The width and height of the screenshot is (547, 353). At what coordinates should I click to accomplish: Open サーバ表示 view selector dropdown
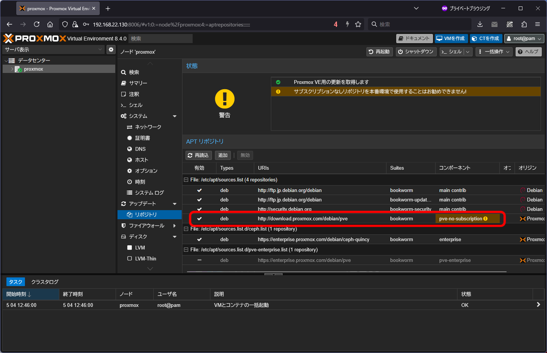point(53,50)
